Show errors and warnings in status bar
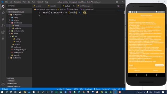 coord(5,89)
